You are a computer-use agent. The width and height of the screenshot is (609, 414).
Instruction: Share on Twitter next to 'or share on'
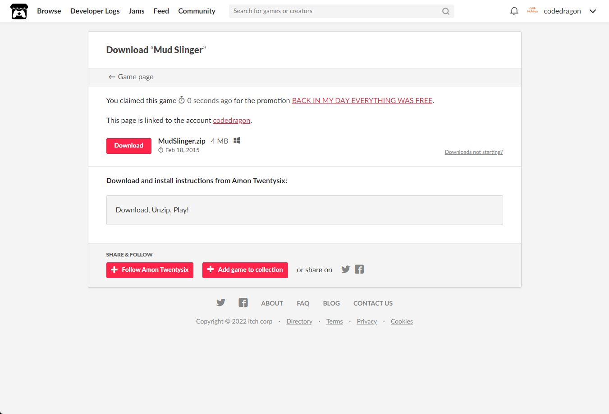click(x=345, y=270)
